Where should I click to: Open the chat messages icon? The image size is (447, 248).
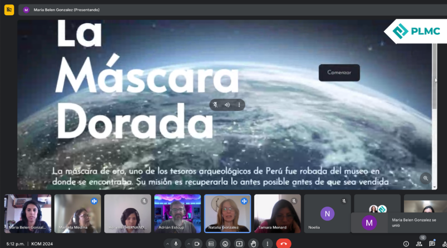click(432, 244)
